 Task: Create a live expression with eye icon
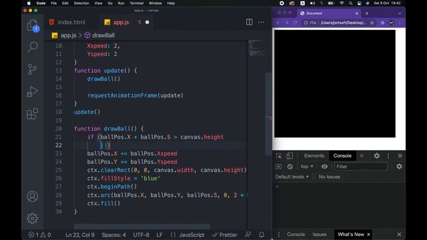324,167
